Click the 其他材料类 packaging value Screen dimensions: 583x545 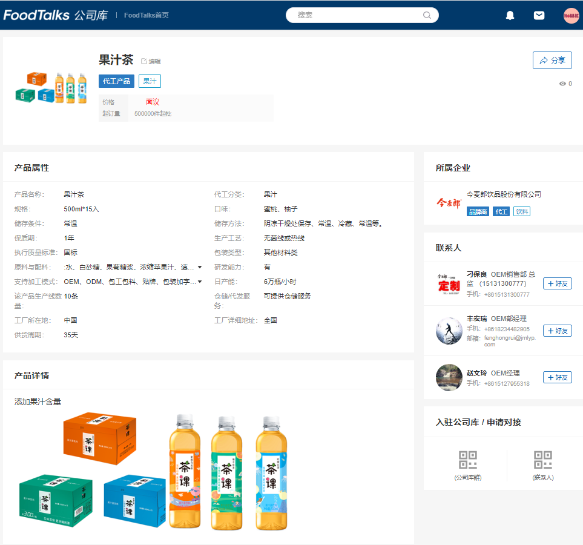tap(281, 253)
